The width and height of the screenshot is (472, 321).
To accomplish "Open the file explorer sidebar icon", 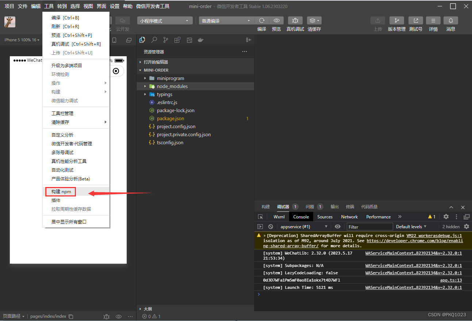I will [x=142, y=40].
